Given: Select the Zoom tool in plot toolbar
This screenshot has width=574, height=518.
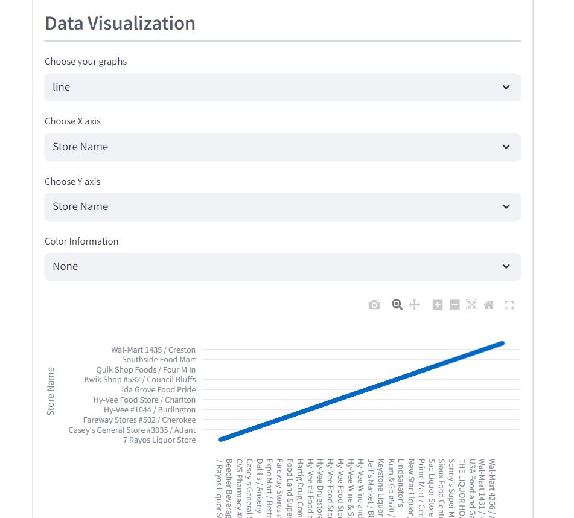Looking at the screenshot, I should [397, 304].
